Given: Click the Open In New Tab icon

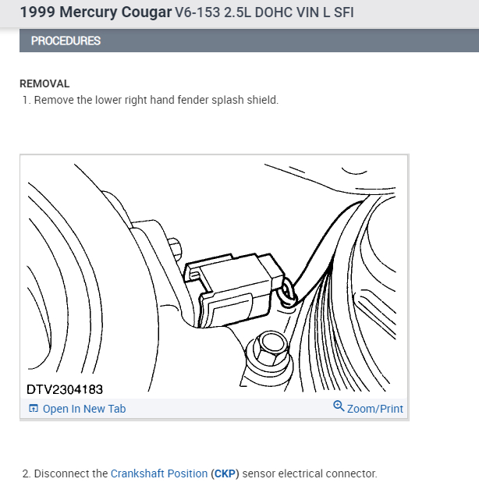Looking at the screenshot, I should pyautogui.click(x=34, y=408).
